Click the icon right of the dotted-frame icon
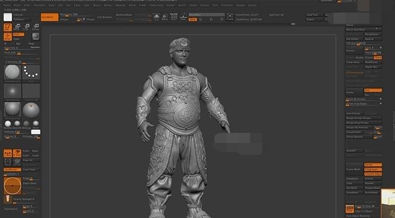The height and width of the screenshot is (218, 395). [x=17, y=162]
